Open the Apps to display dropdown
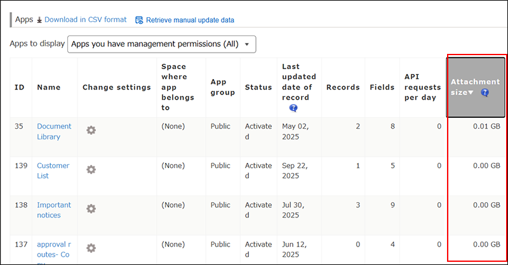Viewport: 508px width, 265px height. [161, 44]
